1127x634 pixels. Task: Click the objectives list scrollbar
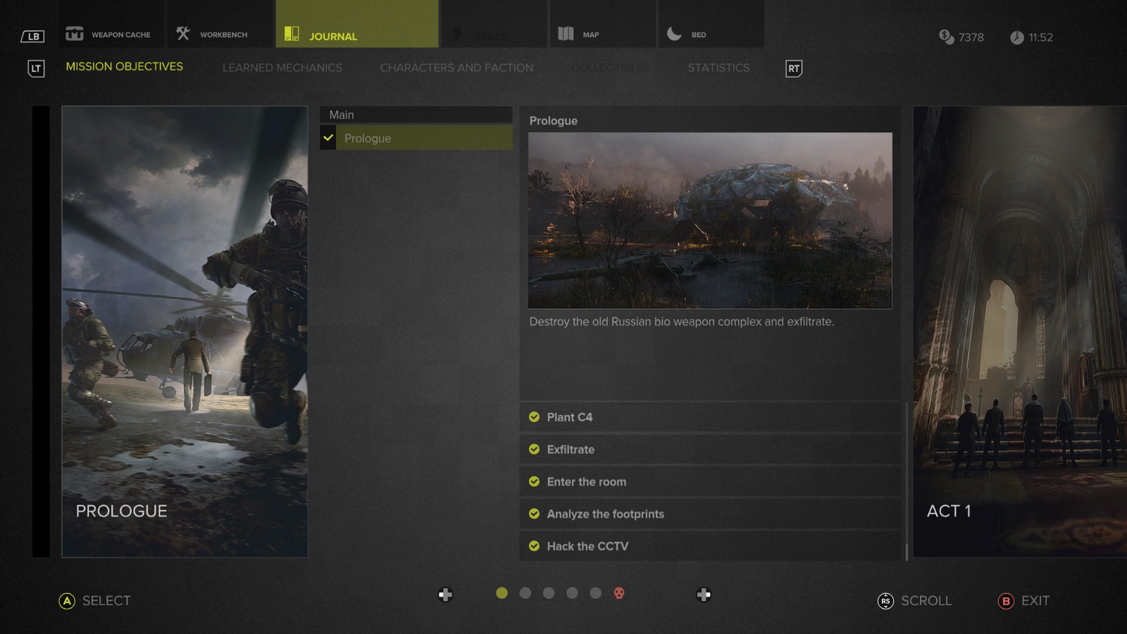pos(907,481)
